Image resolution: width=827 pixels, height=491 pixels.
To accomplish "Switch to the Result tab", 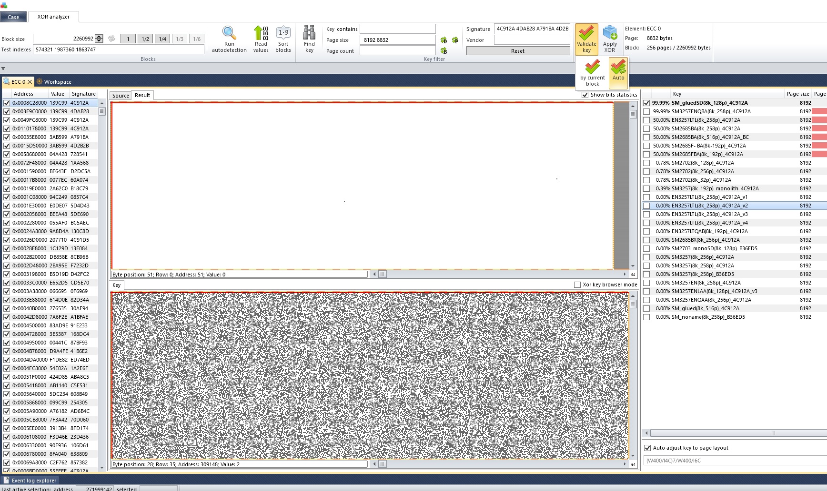I will pyautogui.click(x=142, y=95).
